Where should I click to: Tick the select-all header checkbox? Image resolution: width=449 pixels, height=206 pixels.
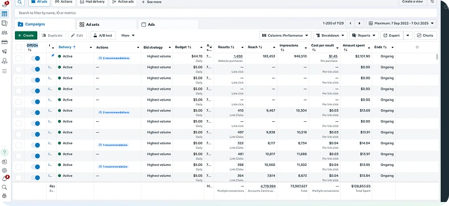point(18,47)
